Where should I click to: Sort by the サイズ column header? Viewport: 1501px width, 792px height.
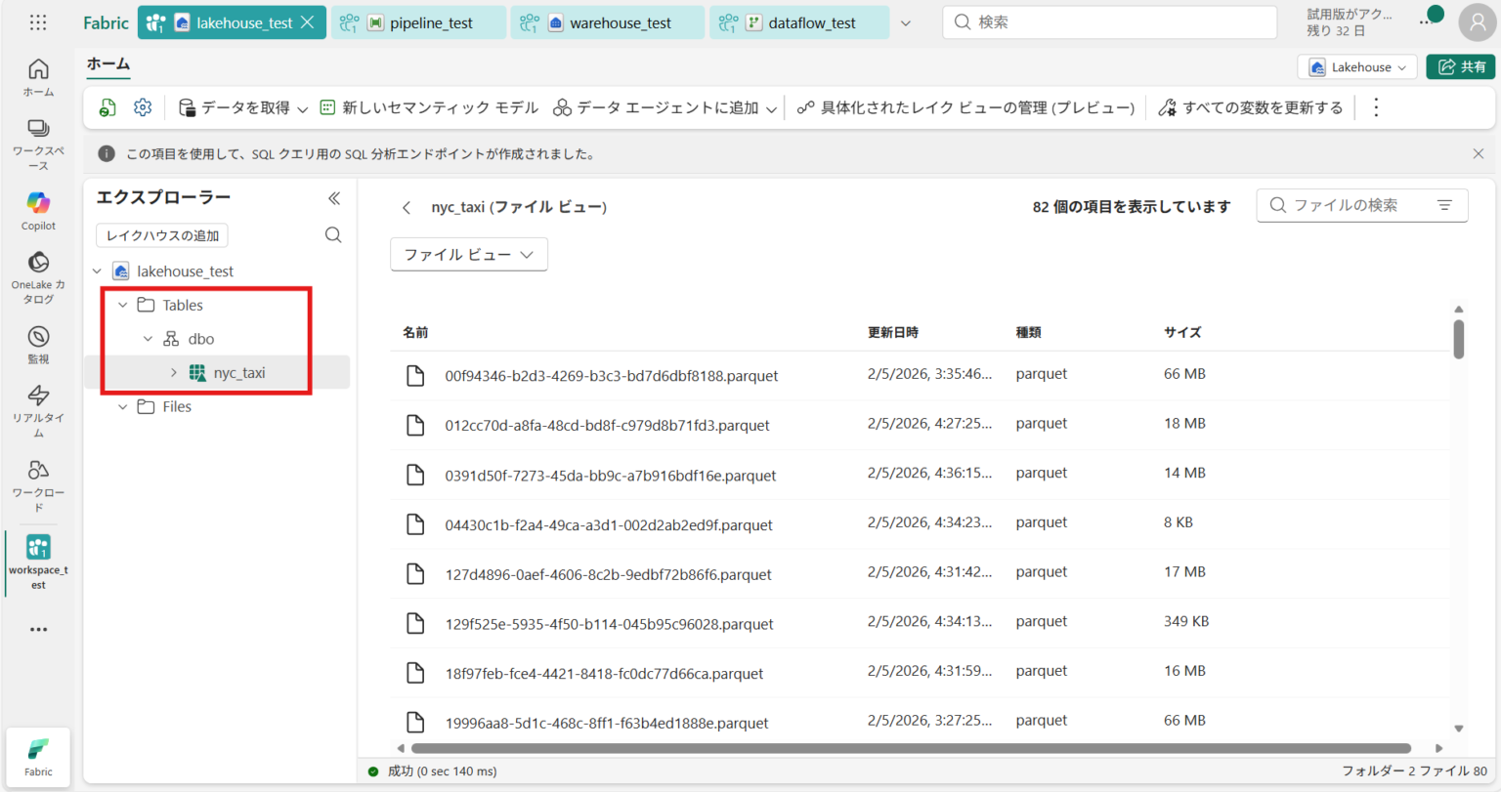[x=1182, y=332]
